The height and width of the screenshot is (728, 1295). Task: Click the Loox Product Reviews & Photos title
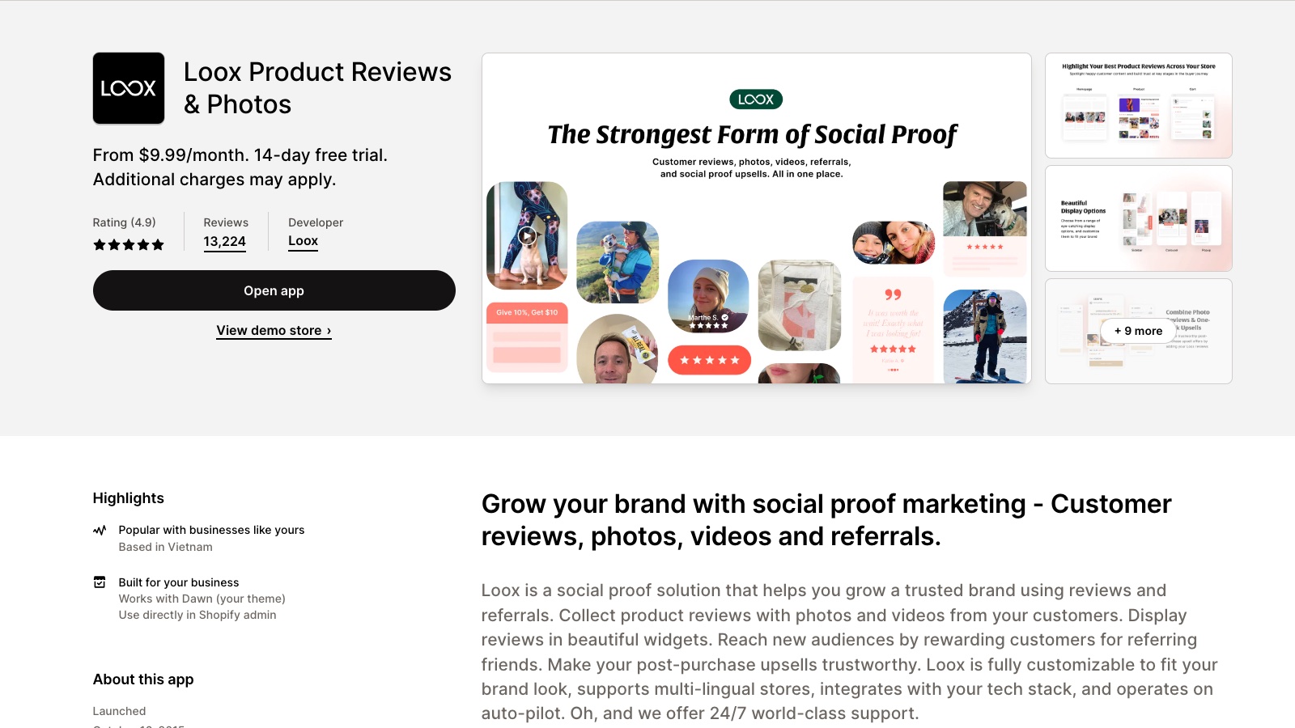coord(317,88)
